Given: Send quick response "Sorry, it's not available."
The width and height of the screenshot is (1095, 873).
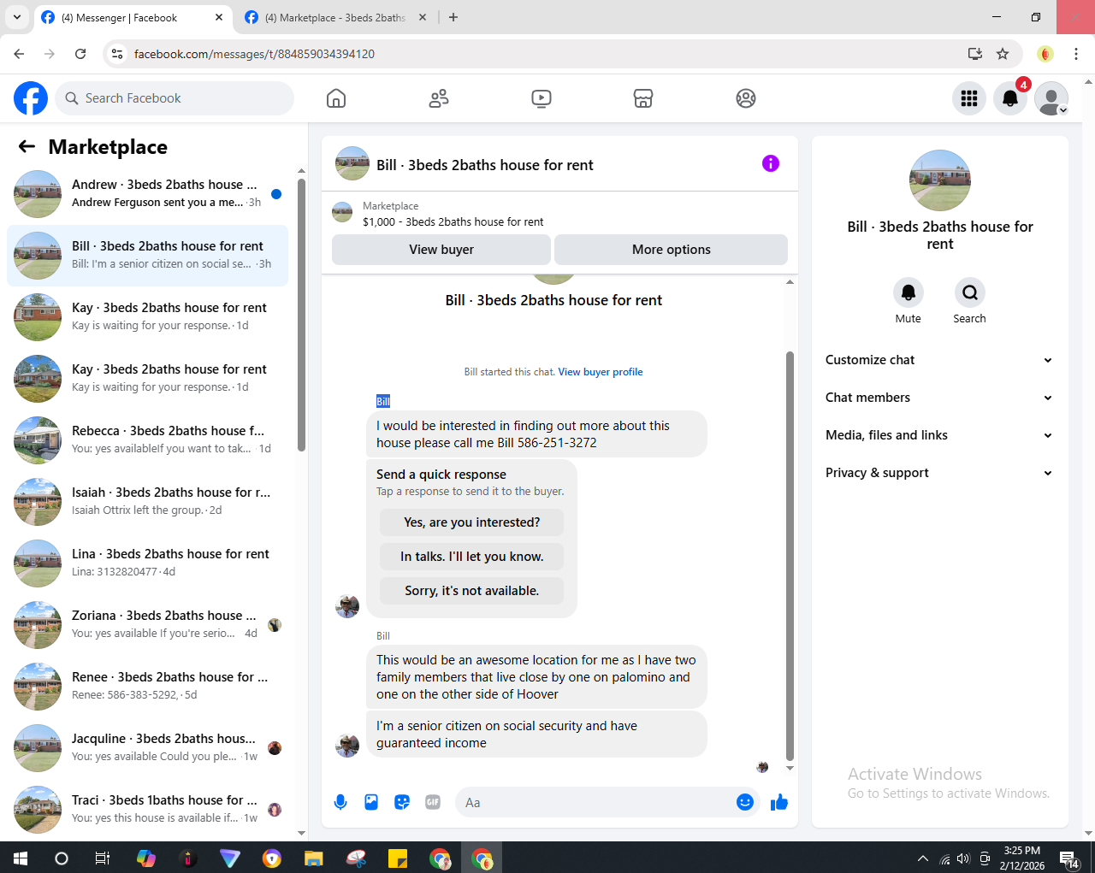Looking at the screenshot, I should 471,591.
